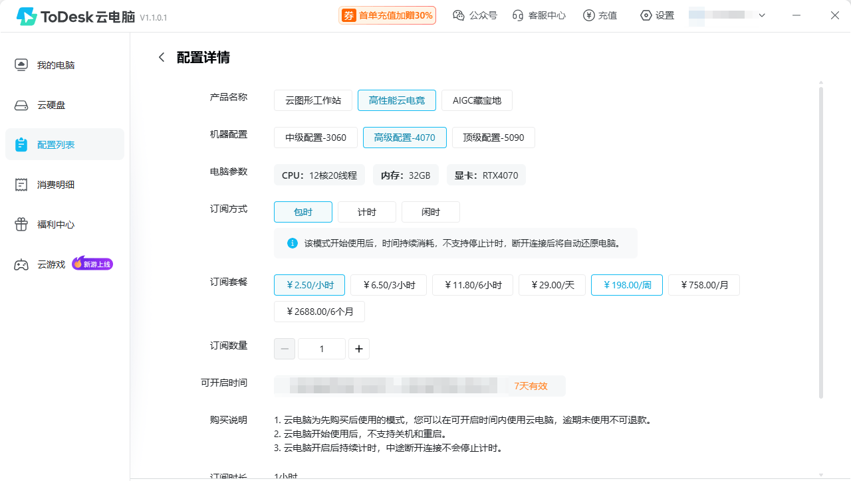The image size is (851, 481).
Task: Click the scrollbar up arrow
Action: pyautogui.click(x=821, y=83)
